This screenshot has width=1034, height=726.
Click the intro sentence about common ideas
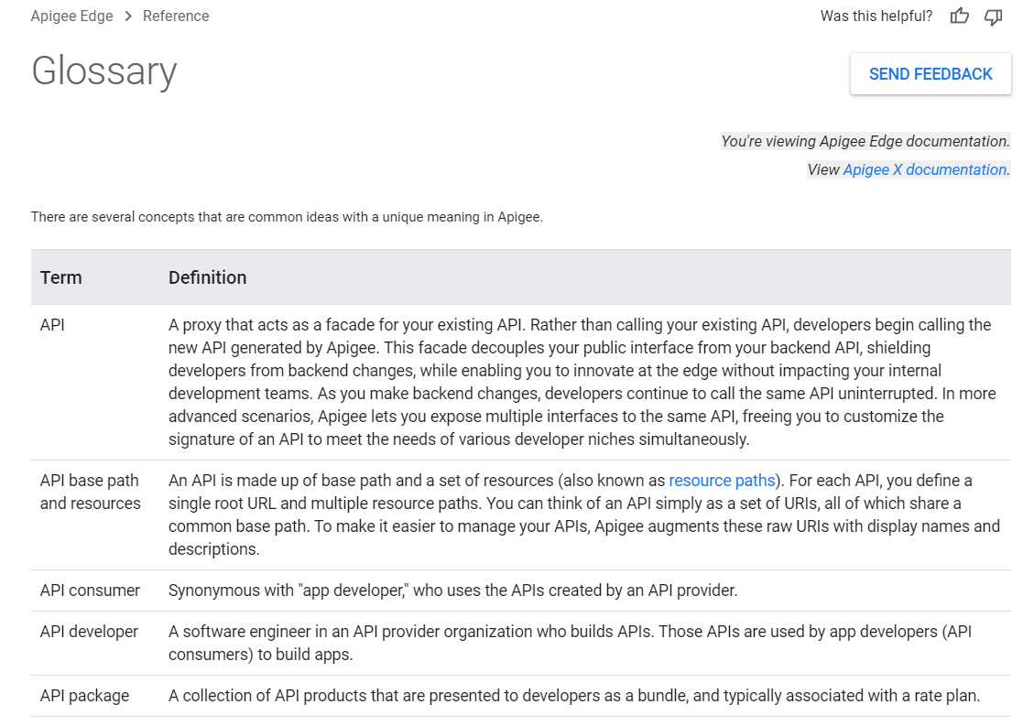click(x=287, y=217)
